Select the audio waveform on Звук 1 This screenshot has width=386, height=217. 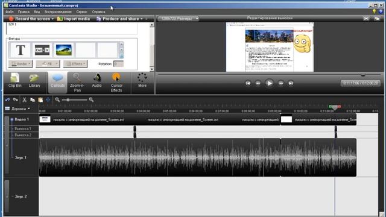(x=198, y=157)
